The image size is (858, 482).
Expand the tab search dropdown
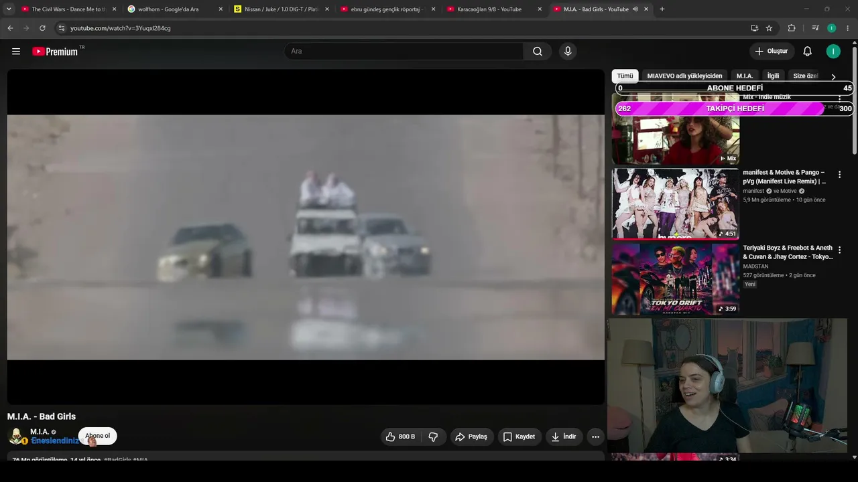[x=9, y=9]
